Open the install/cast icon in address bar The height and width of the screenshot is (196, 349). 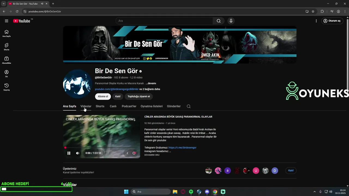pyautogui.click(x=307, y=11)
